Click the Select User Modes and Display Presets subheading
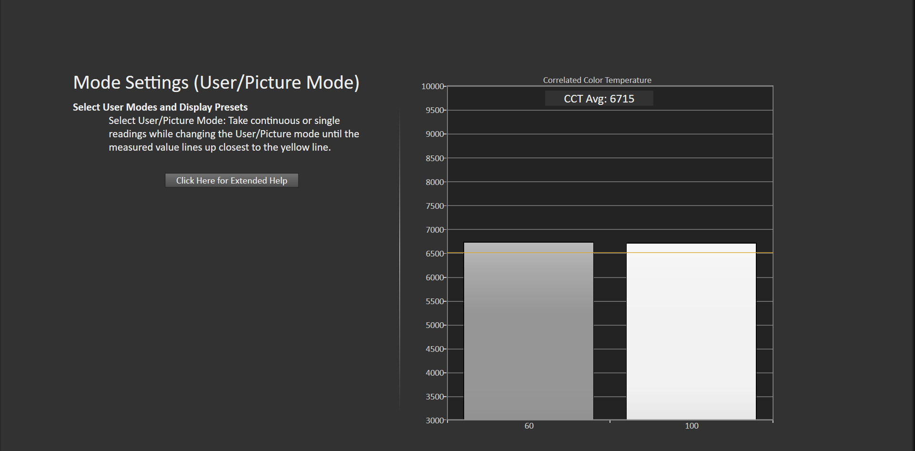This screenshot has height=451, width=915. (x=160, y=107)
